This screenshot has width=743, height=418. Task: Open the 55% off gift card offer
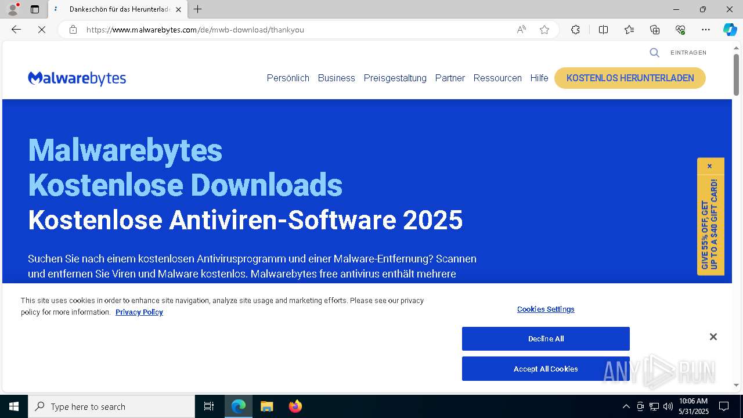pos(710,224)
